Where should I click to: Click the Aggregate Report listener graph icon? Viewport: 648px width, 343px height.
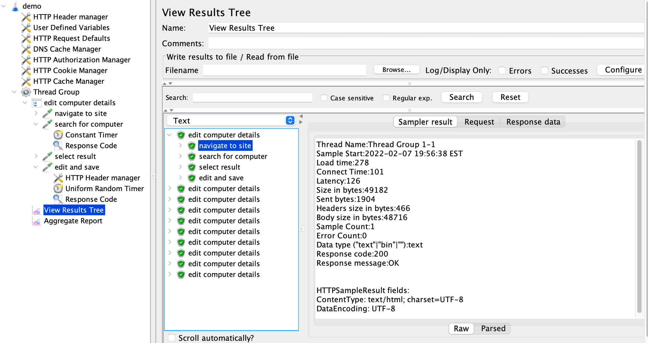pos(36,221)
